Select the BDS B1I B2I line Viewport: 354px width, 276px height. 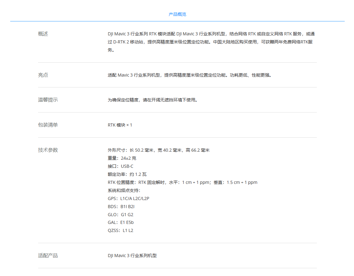click(121, 207)
